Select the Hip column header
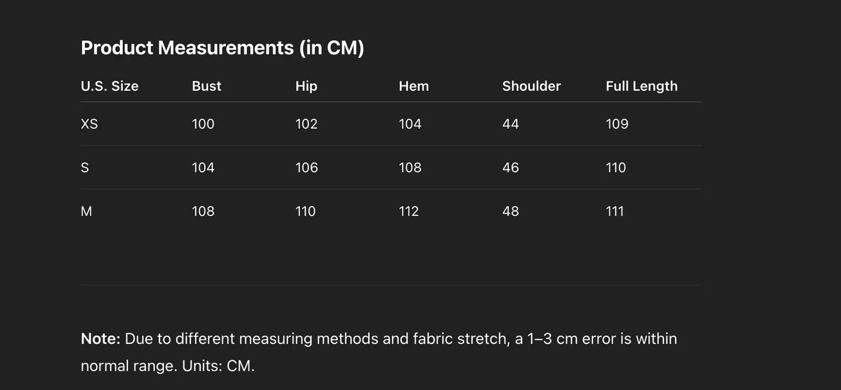The image size is (841, 390). click(x=306, y=86)
